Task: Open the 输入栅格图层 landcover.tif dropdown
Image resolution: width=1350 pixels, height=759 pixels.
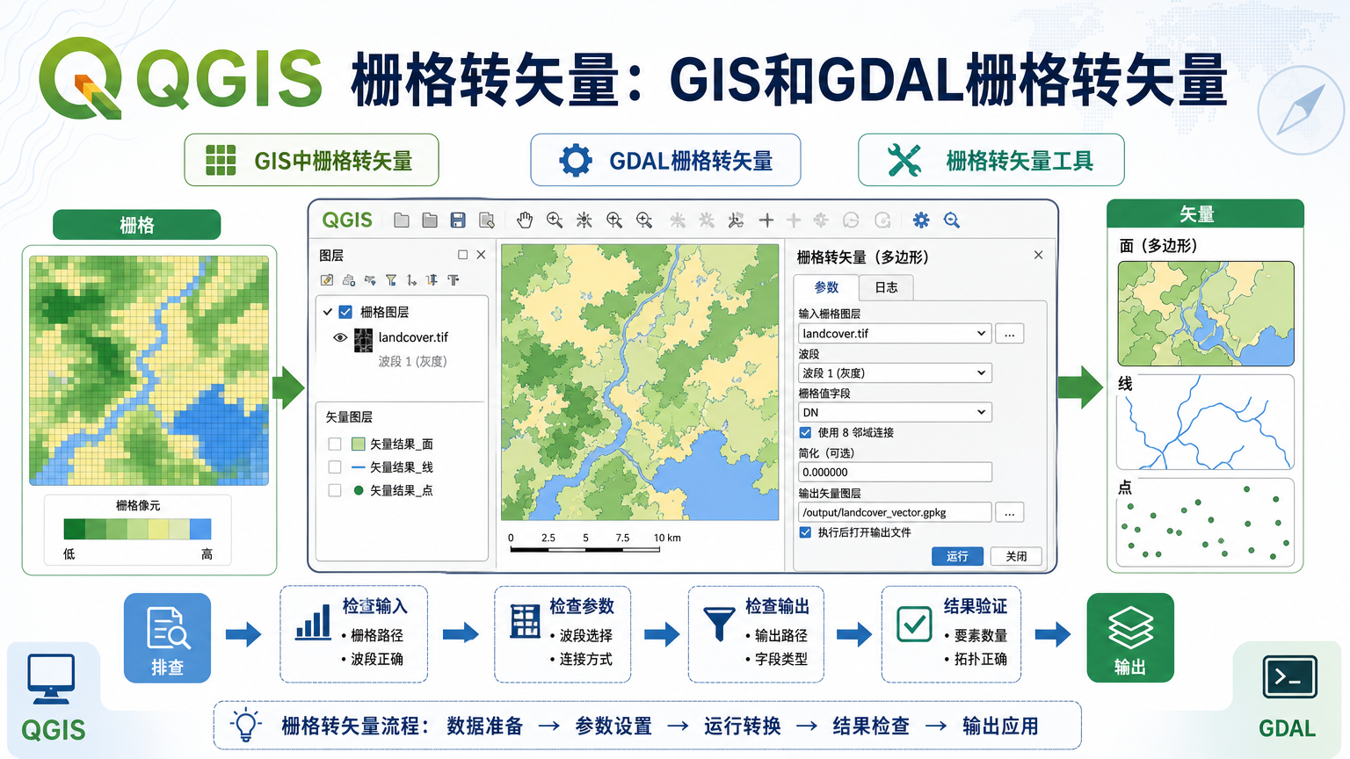Action: [895, 334]
